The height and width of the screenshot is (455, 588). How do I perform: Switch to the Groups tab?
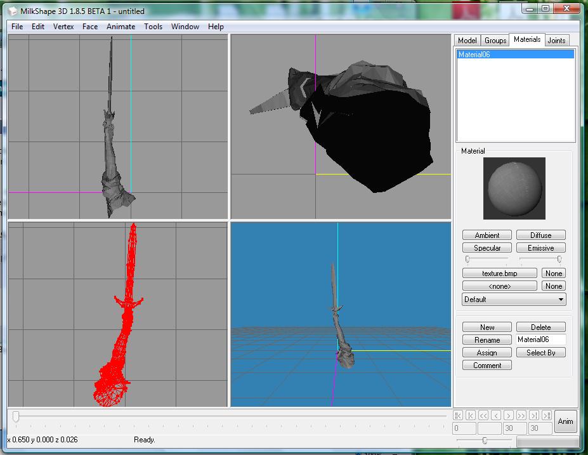(495, 41)
